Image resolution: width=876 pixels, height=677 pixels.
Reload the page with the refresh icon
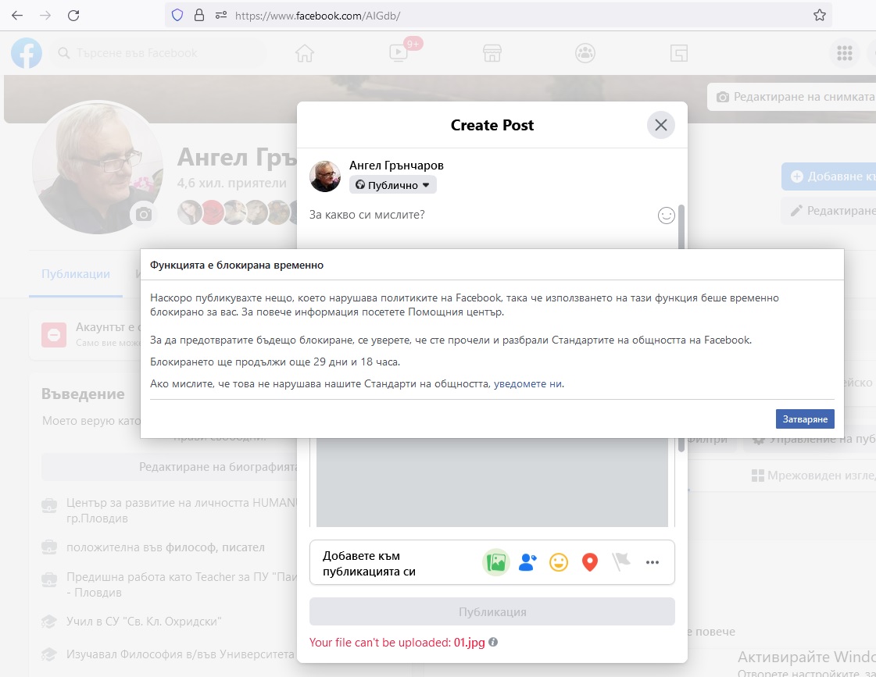[73, 16]
